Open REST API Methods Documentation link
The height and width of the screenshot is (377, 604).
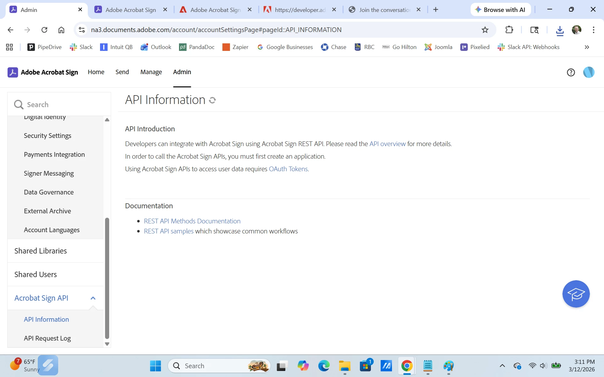[192, 221]
